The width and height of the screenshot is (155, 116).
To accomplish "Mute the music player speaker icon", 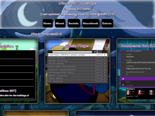I will pos(95,52).
